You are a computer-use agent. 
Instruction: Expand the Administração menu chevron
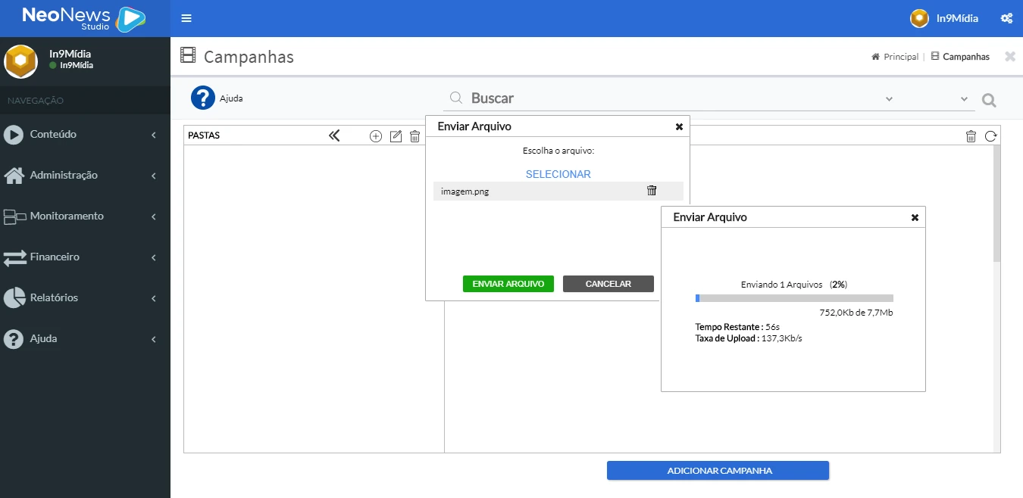click(x=154, y=176)
